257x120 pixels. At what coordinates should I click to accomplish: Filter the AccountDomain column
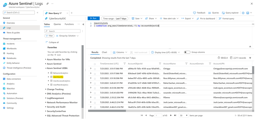pyautogui.click(x=210, y=63)
